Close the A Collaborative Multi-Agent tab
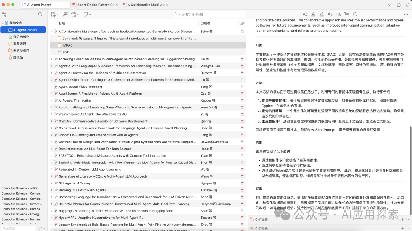The height and width of the screenshot is (231, 412). tap(167, 5)
